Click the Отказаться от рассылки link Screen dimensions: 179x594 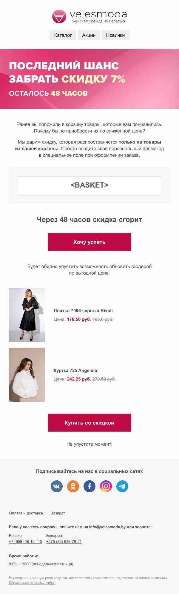(x=32, y=582)
